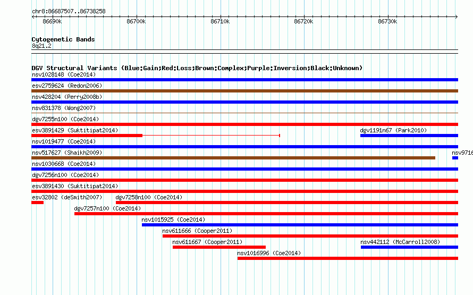Click blue nsv442112 gain bar
The height and width of the screenshot is (295, 473).
pos(409,247)
